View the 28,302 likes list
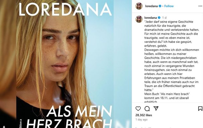 click(144, 115)
